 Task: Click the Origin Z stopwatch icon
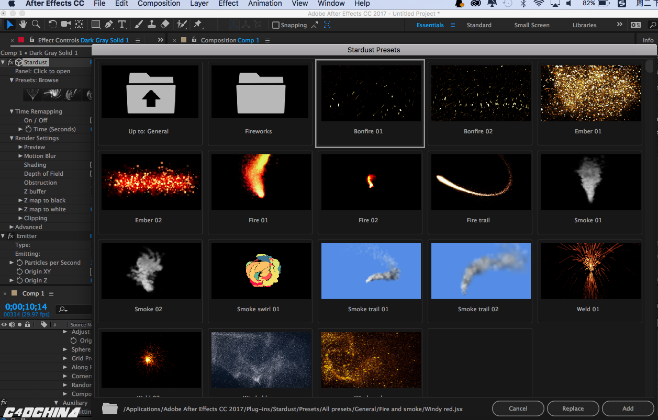(x=19, y=280)
